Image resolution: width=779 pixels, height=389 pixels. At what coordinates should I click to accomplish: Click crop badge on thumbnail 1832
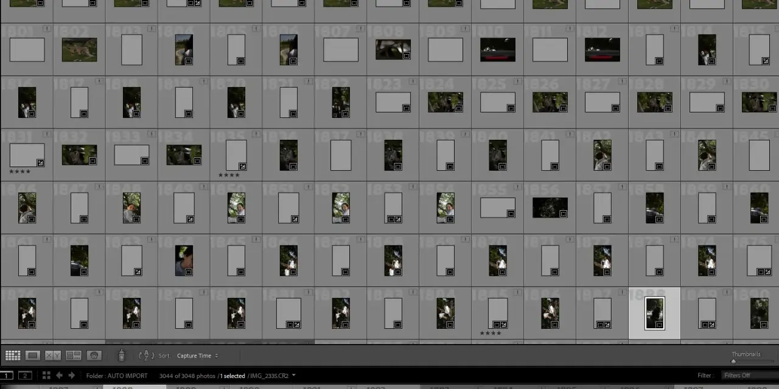(93, 161)
